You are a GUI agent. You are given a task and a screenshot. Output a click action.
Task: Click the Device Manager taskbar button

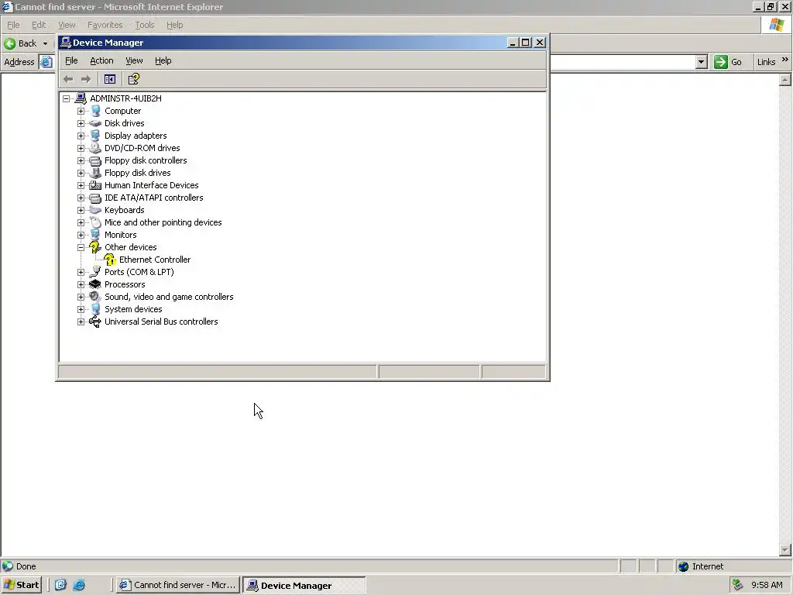[x=304, y=585]
